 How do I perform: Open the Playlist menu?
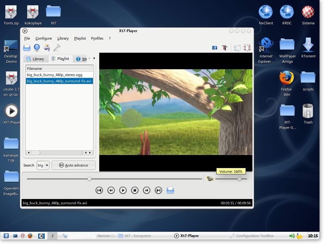[80, 38]
